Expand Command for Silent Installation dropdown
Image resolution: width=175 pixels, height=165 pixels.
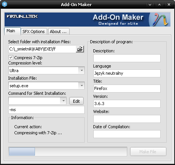click(63, 101)
